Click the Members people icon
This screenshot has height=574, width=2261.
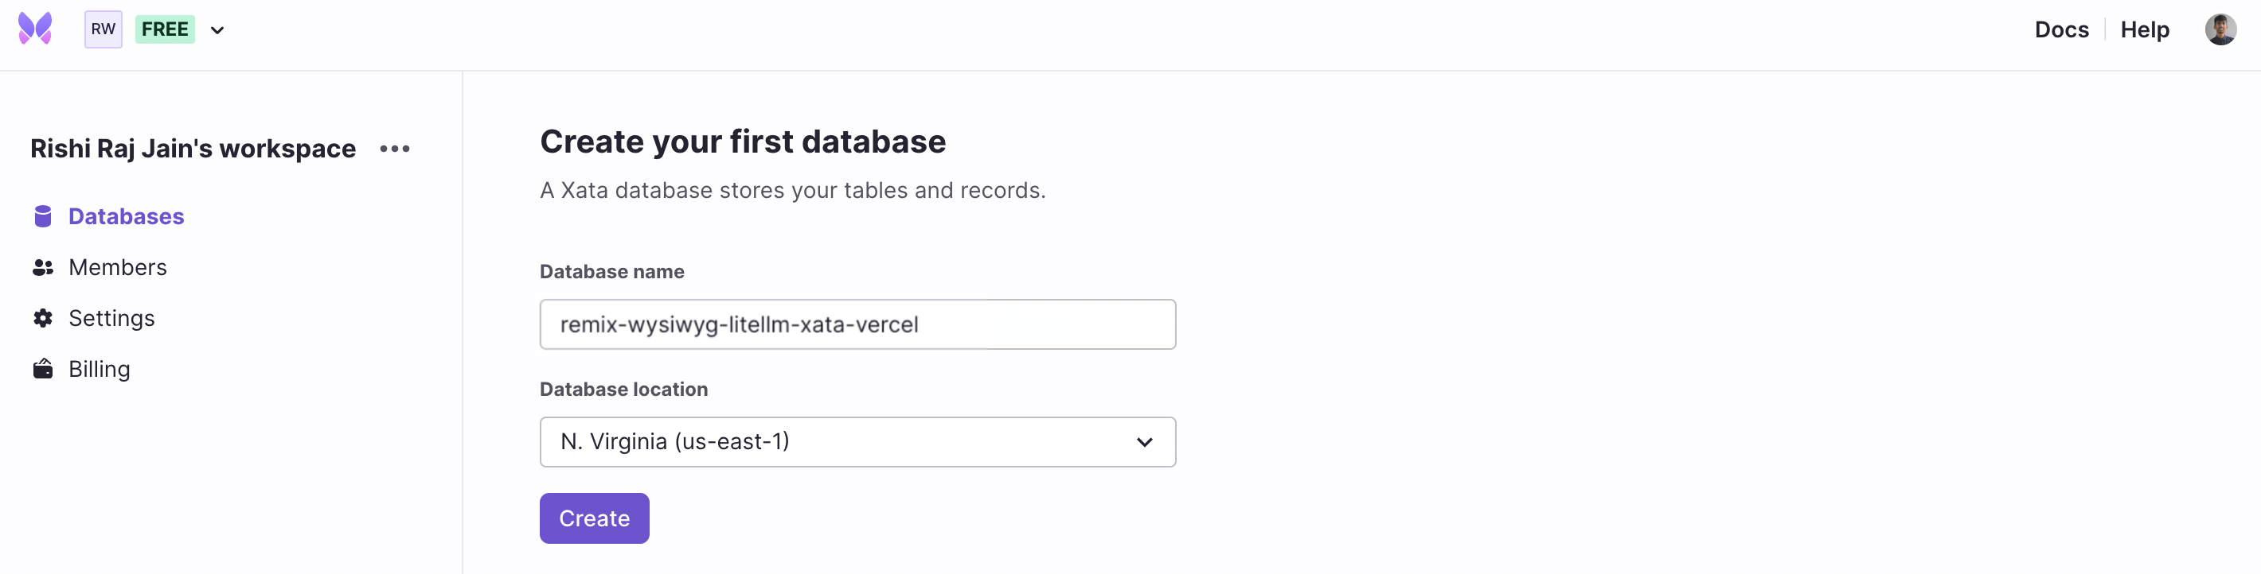coord(43,266)
